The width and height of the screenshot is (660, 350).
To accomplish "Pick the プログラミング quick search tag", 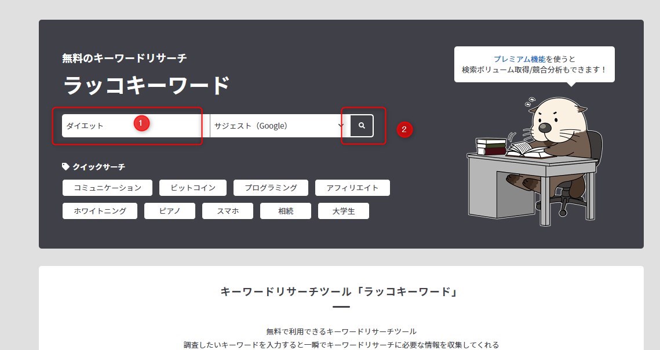I will pos(271,188).
